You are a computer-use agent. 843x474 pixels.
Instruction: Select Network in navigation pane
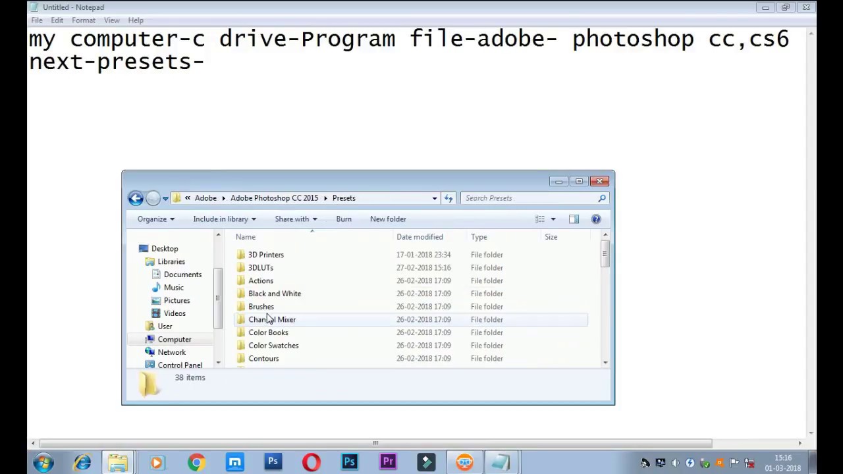(171, 352)
